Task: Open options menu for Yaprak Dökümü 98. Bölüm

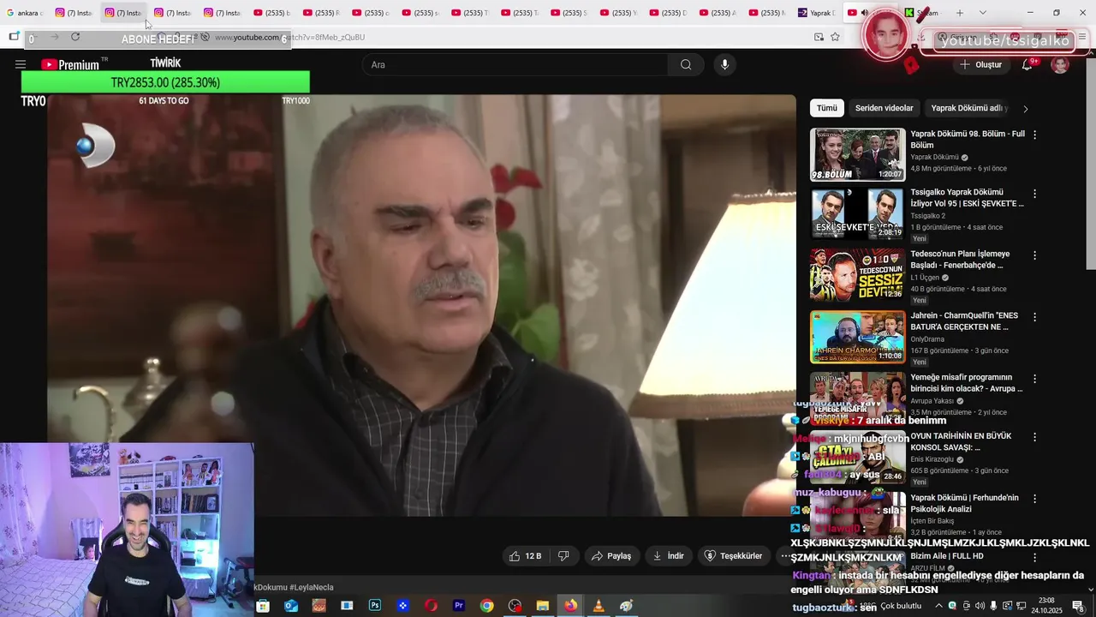Action: point(1034,135)
